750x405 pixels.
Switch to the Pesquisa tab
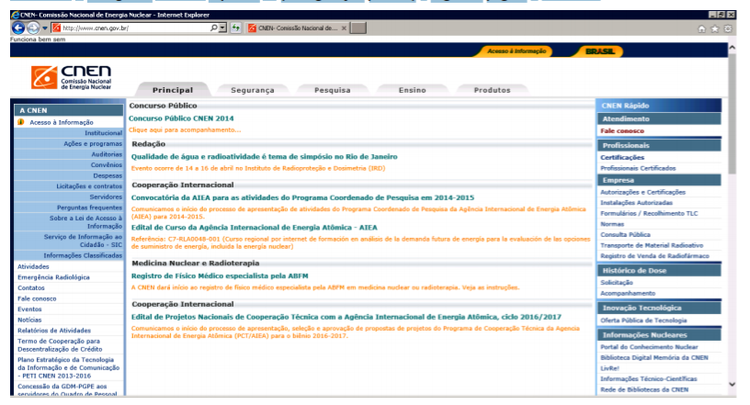(333, 90)
